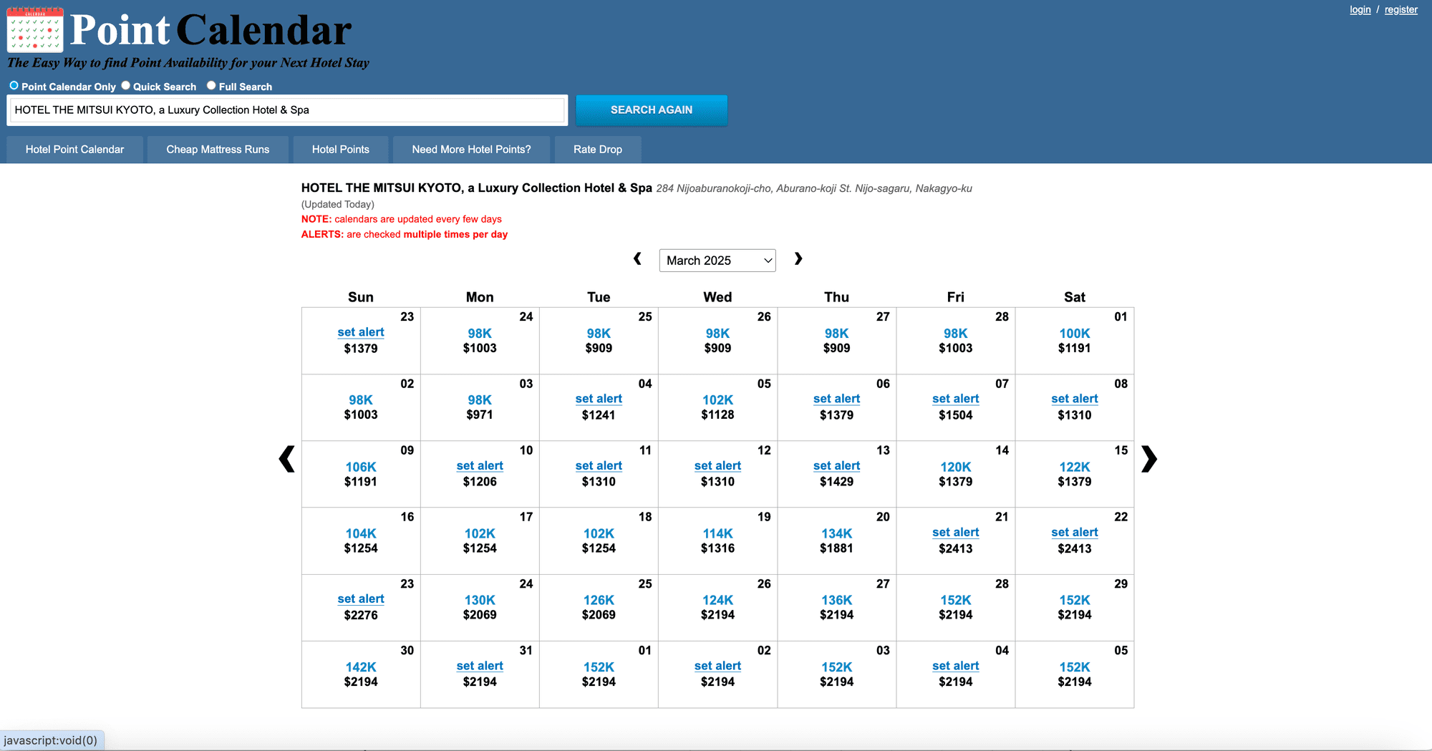This screenshot has height=751, width=1432.
Task: Open Rate Drop tab
Action: click(x=598, y=150)
